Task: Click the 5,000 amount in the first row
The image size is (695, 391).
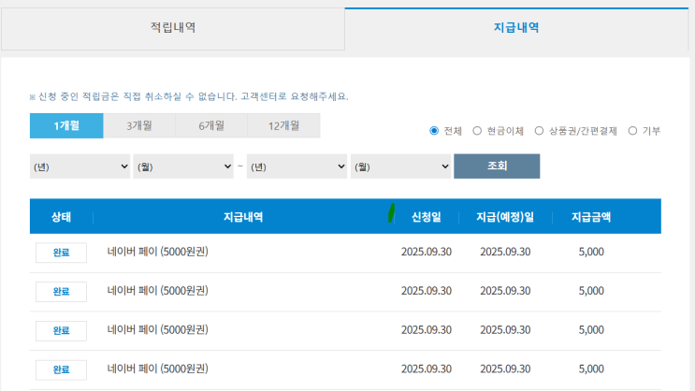Action: (591, 252)
